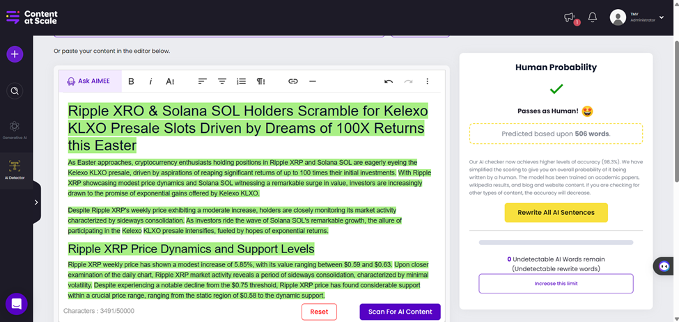The image size is (679, 322).
Task: Insert a link with chain icon
Action: 293,81
